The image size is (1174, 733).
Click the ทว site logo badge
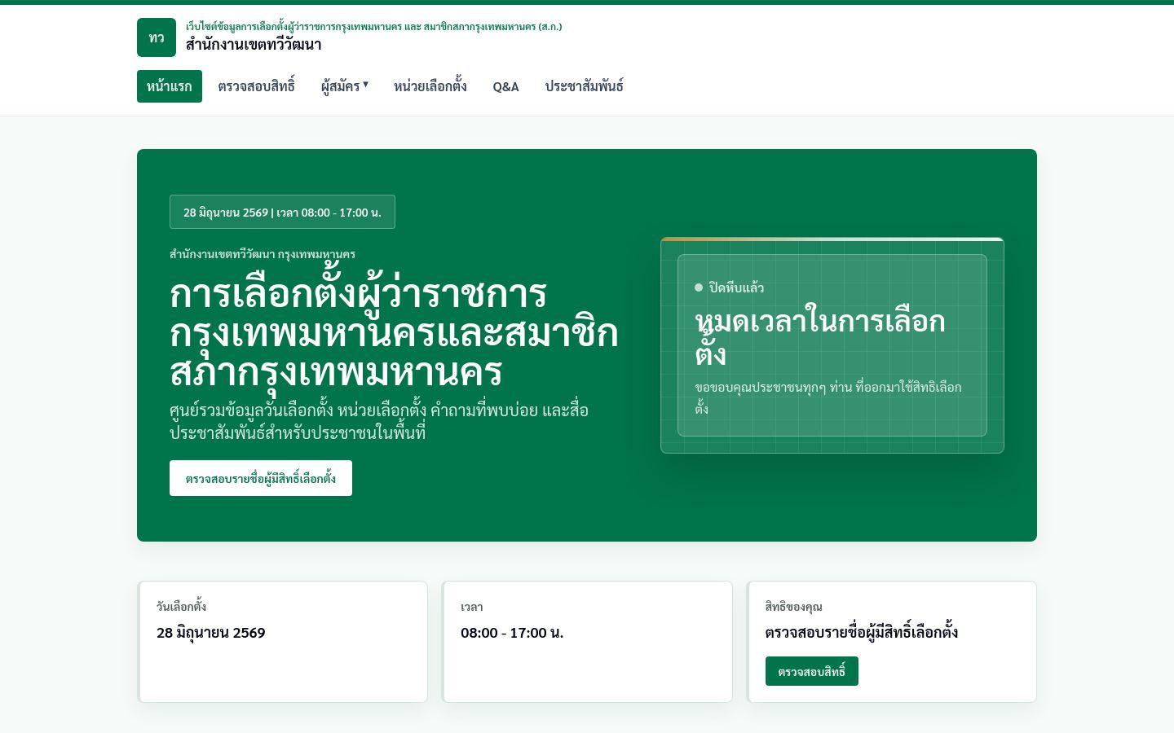pyautogui.click(x=157, y=37)
